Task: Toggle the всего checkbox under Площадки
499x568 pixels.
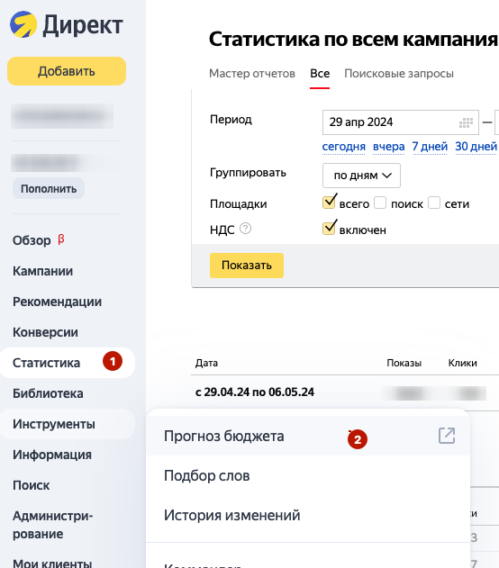Action: tap(329, 203)
